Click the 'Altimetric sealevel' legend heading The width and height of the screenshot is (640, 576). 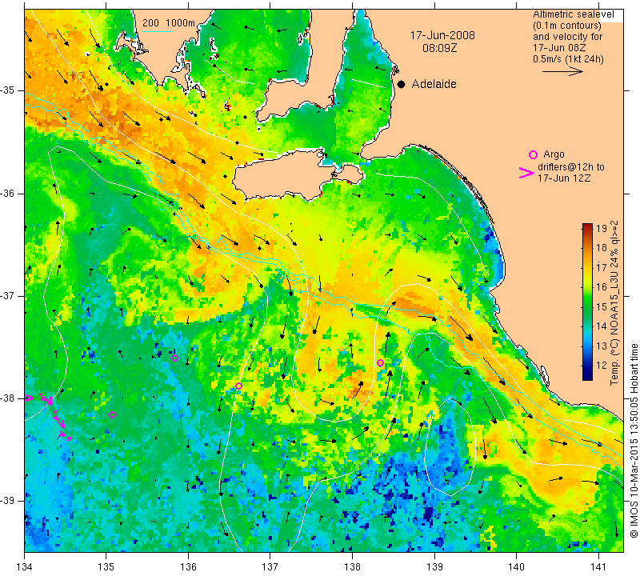[x=573, y=14]
